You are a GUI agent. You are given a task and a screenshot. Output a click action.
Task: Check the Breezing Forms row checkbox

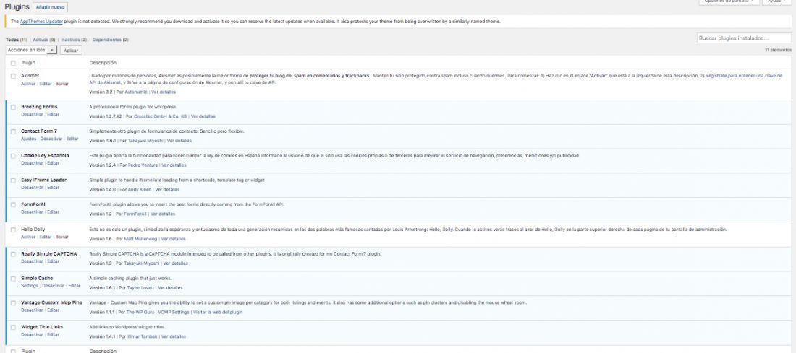click(x=13, y=108)
